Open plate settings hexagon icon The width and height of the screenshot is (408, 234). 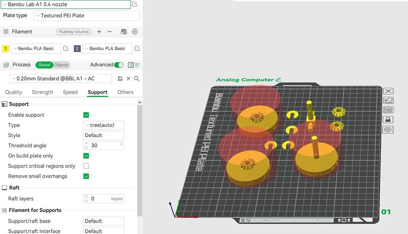388,130
